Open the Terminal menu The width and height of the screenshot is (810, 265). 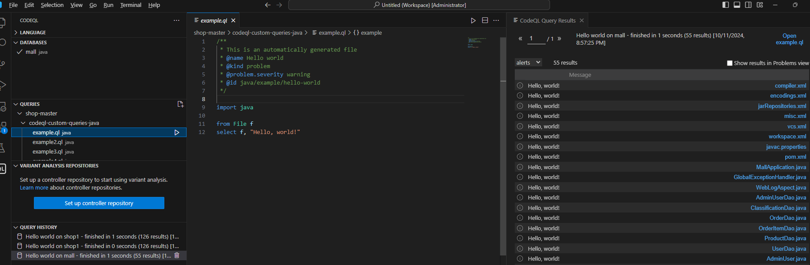(x=131, y=5)
